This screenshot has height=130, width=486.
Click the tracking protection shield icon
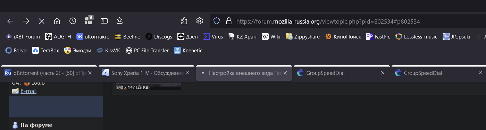[217, 21]
